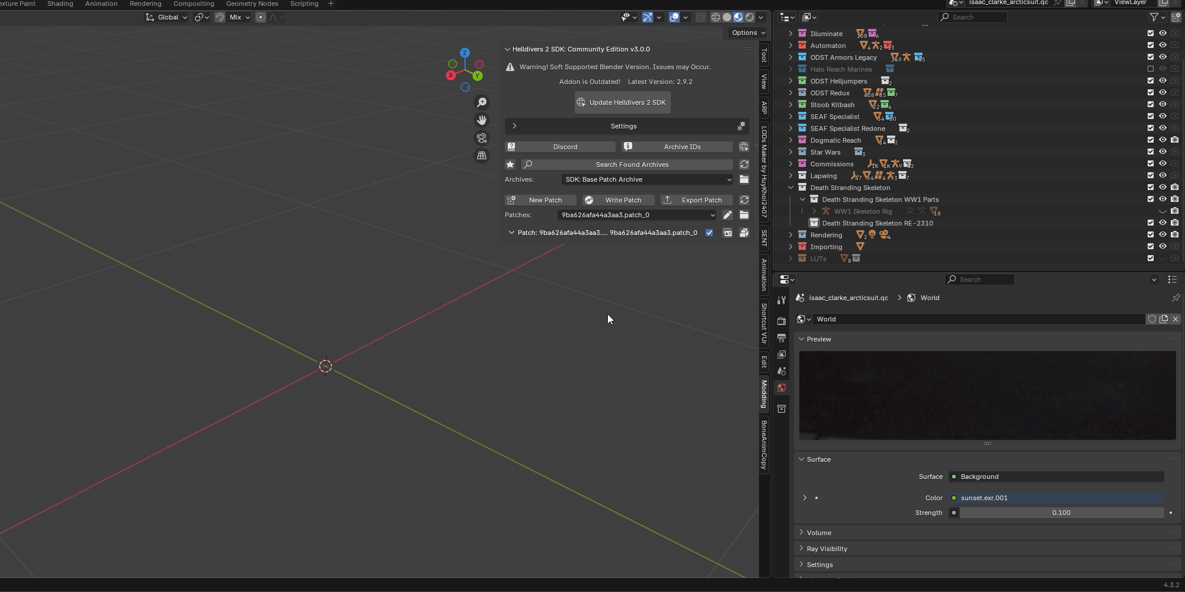The height and width of the screenshot is (592, 1185).
Task: Switch to the Geometry Nodes workspace tab
Action: 252,4
